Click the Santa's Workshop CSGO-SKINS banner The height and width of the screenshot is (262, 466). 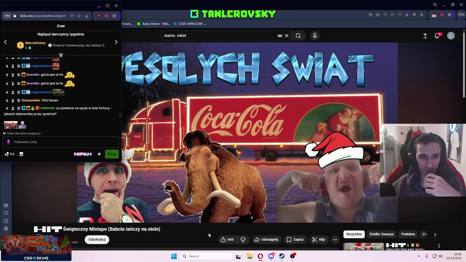click(36, 248)
